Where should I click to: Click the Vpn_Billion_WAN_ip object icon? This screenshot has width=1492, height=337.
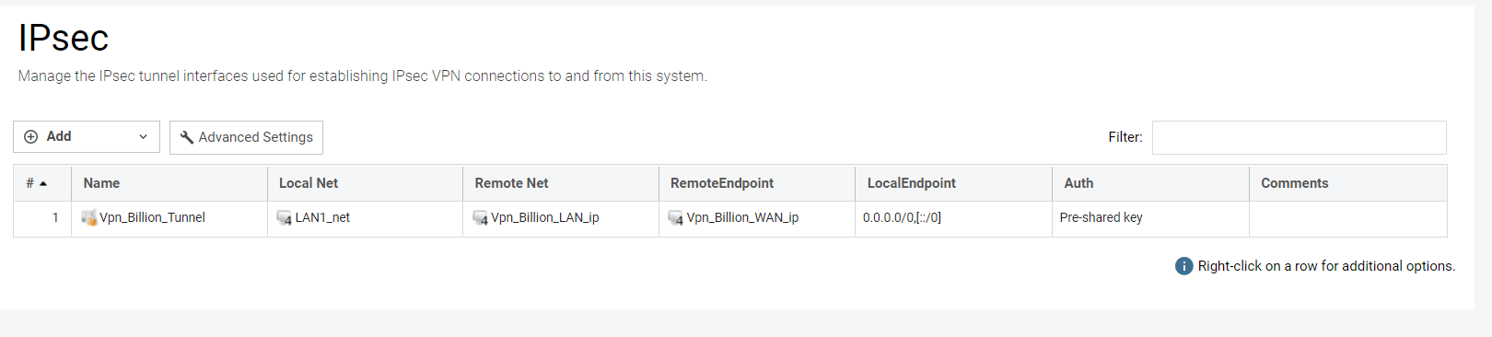pos(676,217)
